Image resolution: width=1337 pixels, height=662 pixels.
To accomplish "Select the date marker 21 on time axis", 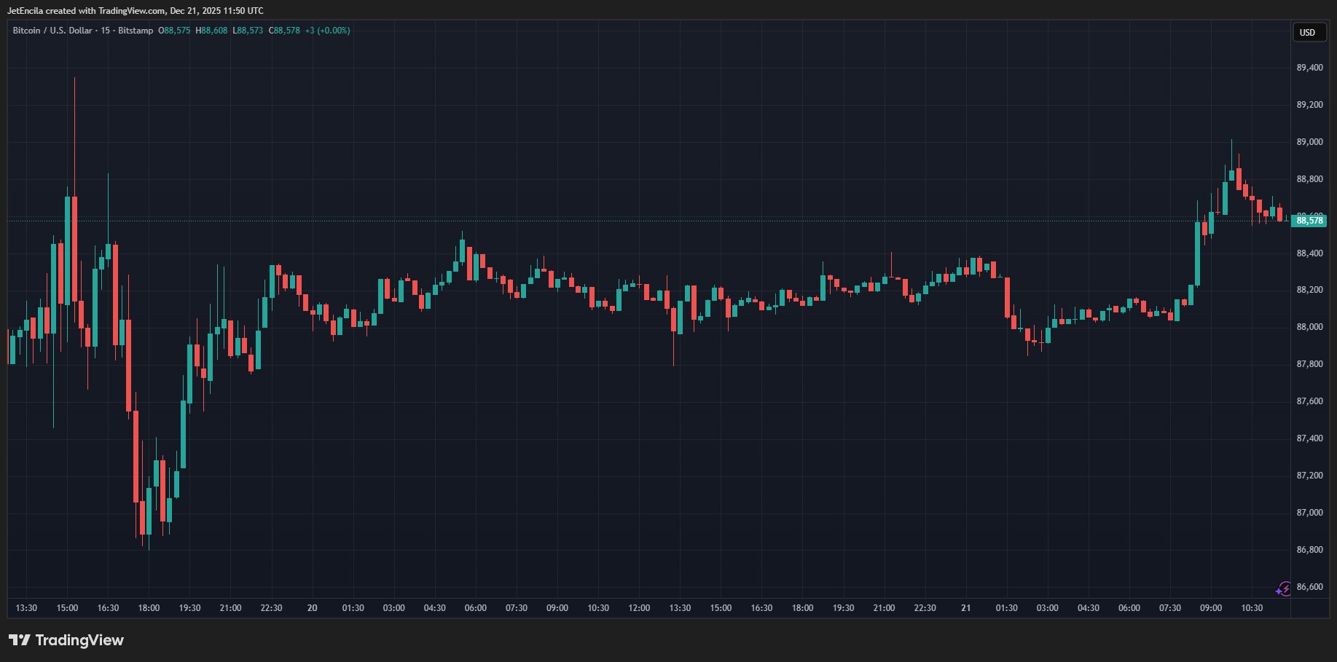I will point(966,608).
